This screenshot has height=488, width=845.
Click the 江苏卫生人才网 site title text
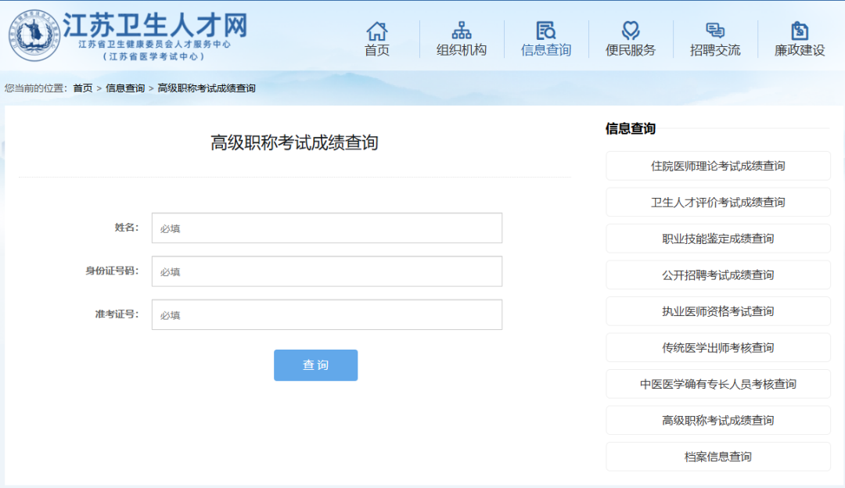(x=155, y=25)
